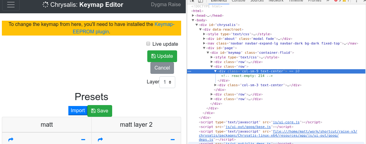Switch to the Console tab

[239, 1]
